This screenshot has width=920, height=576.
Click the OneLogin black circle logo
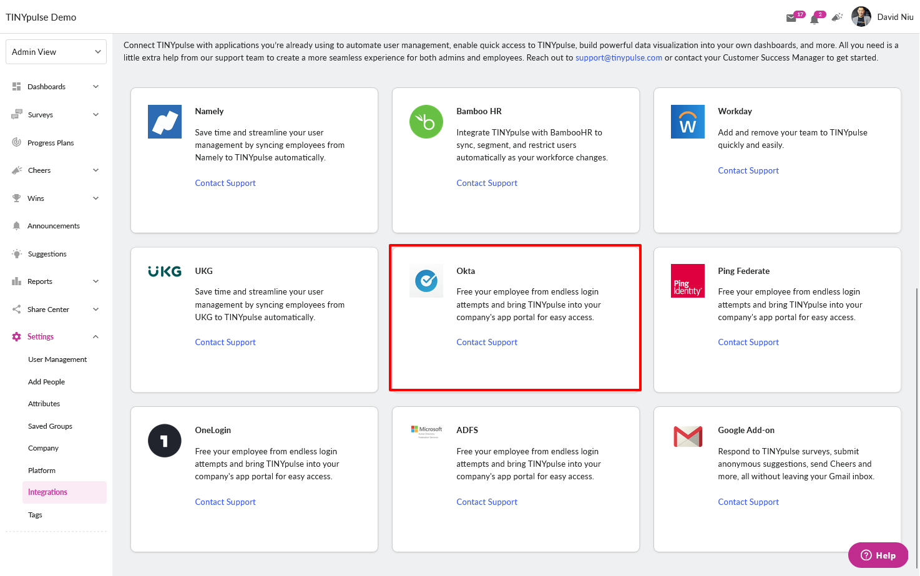pos(165,441)
